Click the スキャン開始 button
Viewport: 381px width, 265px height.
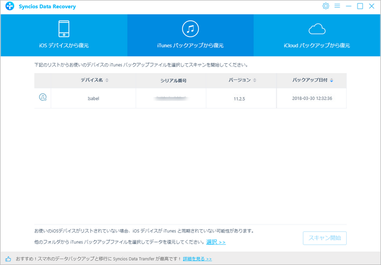(324, 238)
